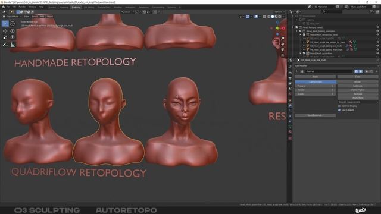Screen dimensions: 381x214
Task: Click the Delete Higher button
Action: pos(358,90)
